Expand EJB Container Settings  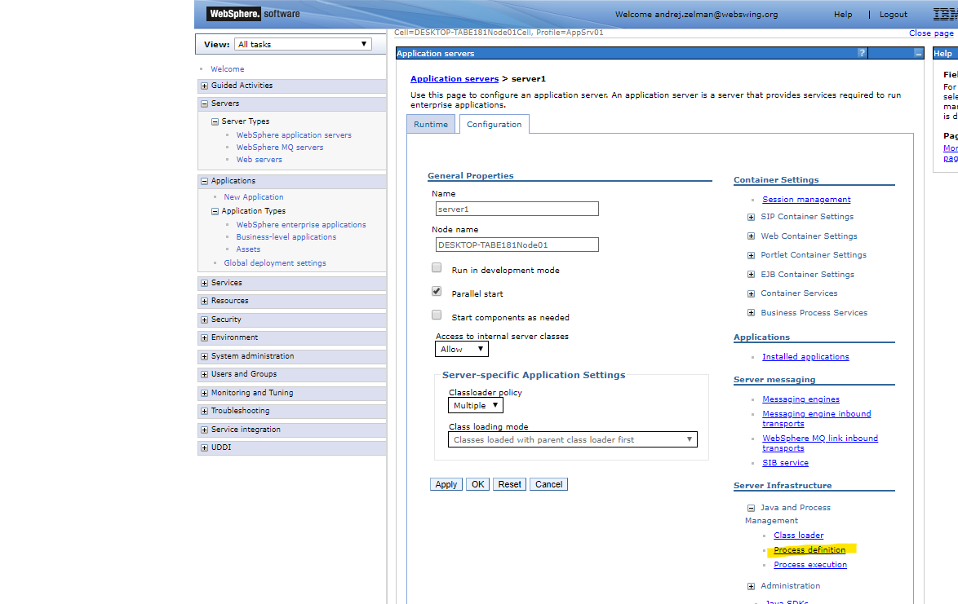point(751,275)
